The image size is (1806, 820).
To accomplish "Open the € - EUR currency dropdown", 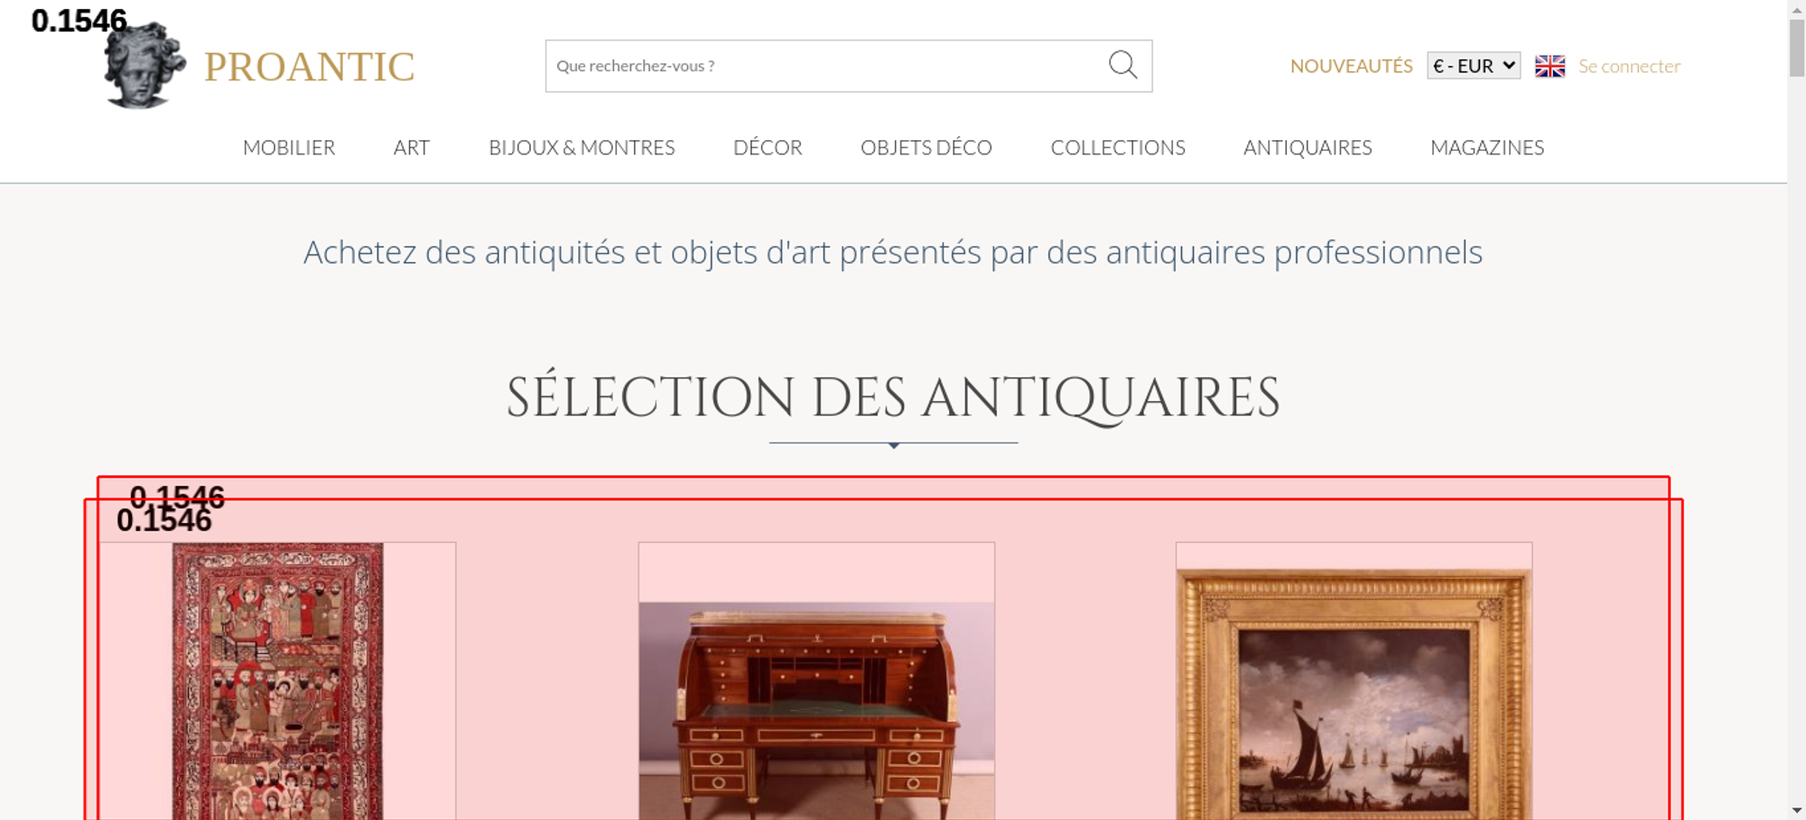I will coord(1474,66).
